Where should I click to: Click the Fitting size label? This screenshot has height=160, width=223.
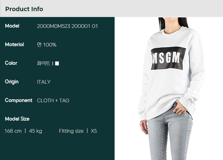pyautogui.click(x=71, y=131)
